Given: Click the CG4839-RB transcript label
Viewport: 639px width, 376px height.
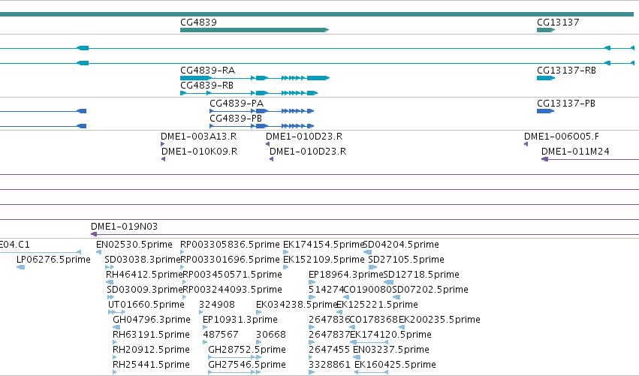Looking at the screenshot, I should [207, 86].
